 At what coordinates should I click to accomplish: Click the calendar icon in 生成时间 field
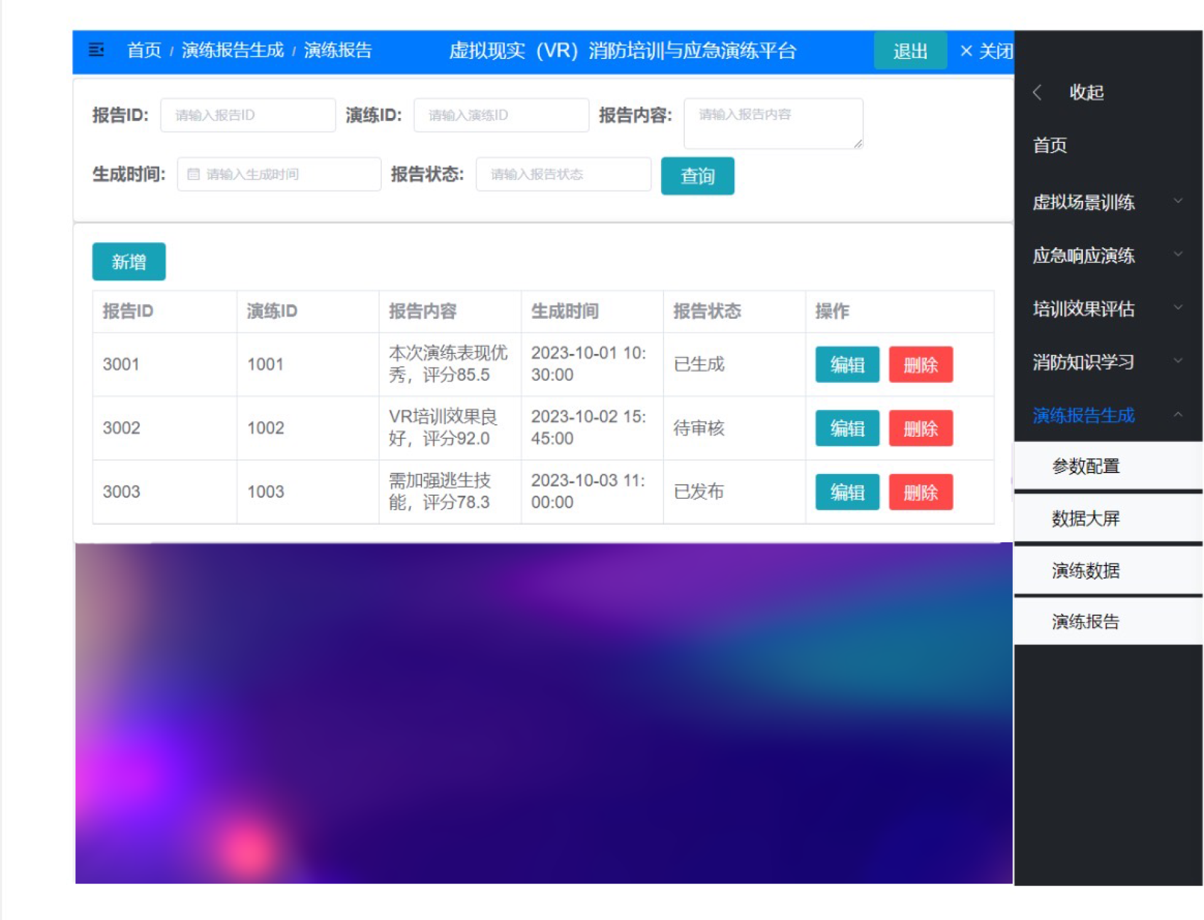pos(193,174)
